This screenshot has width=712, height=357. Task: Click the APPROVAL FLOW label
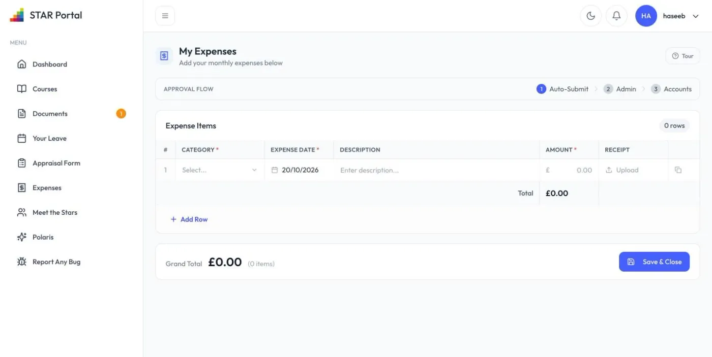coord(189,89)
